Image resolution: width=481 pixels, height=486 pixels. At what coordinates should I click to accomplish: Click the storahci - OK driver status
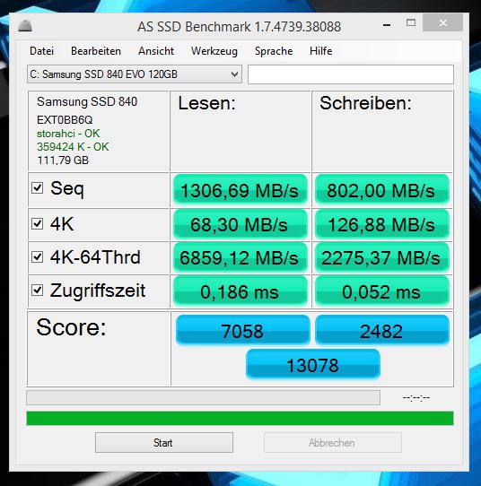click(68, 134)
